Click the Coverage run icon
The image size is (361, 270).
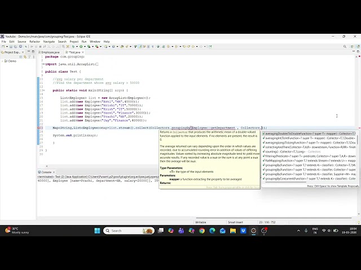click(x=89, y=47)
